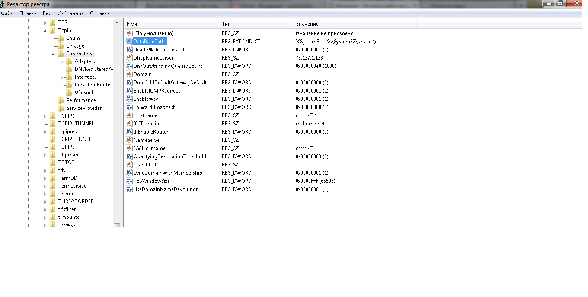Sort by the Имя column header
Viewport: 588px width, 297px height.
point(171,24)
